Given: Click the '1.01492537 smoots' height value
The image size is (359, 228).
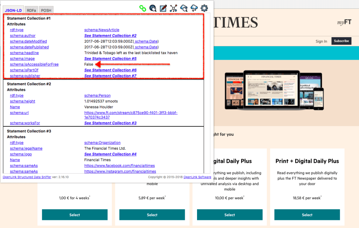Looking at the screenshot, I should click(x=101, y=101).
